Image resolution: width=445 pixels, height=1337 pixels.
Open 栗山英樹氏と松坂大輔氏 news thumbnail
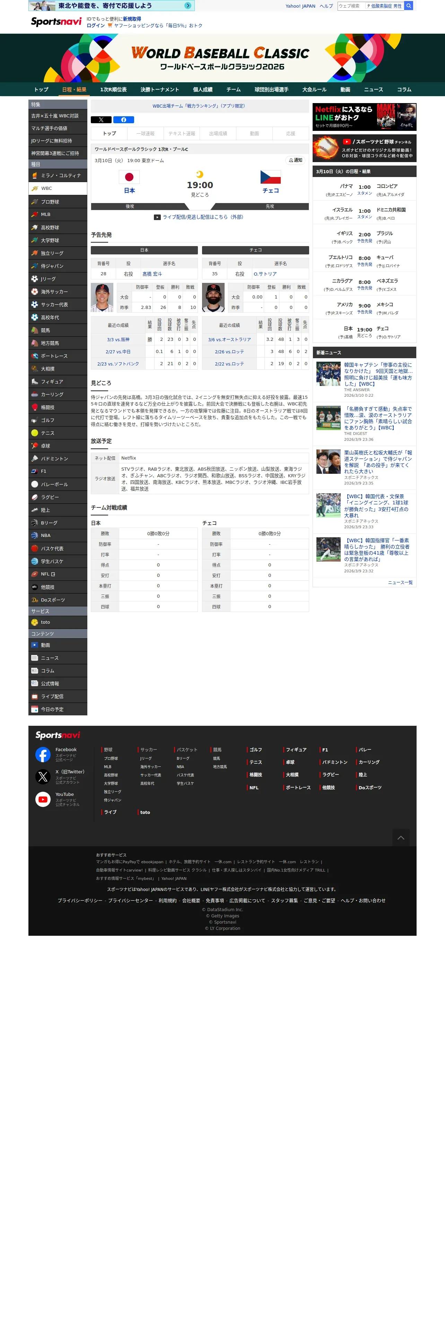pyautogui.click(x=329, y=461)
